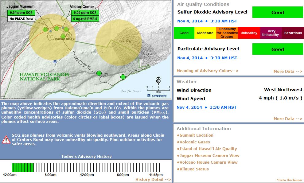The height and width of the screenshot is (183, 304).
Task: Click the red Unhealthy legend swatch
Action: pos(249,33)
